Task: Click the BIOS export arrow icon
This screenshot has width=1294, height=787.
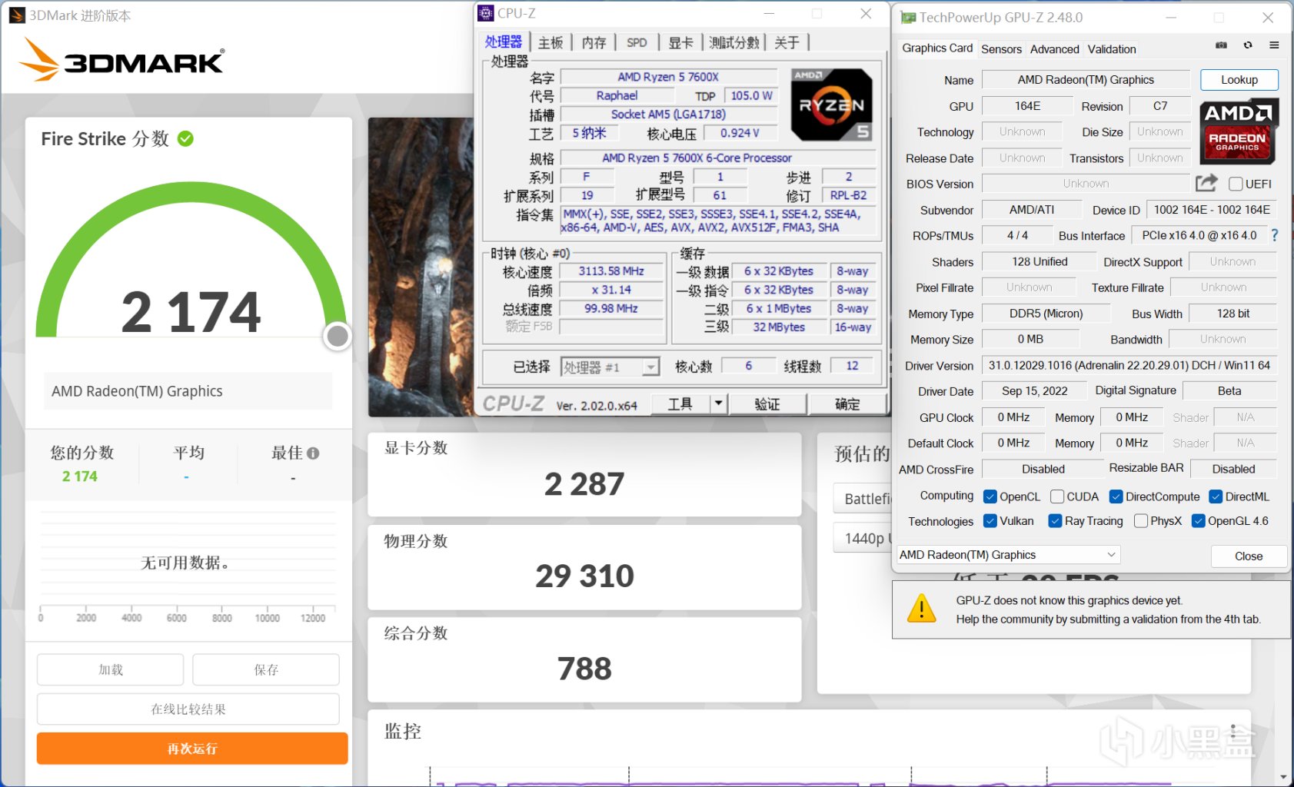Action: point(1206,183)
